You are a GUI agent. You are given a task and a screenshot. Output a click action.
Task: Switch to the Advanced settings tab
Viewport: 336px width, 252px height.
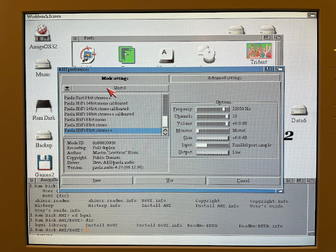(225, 78)
